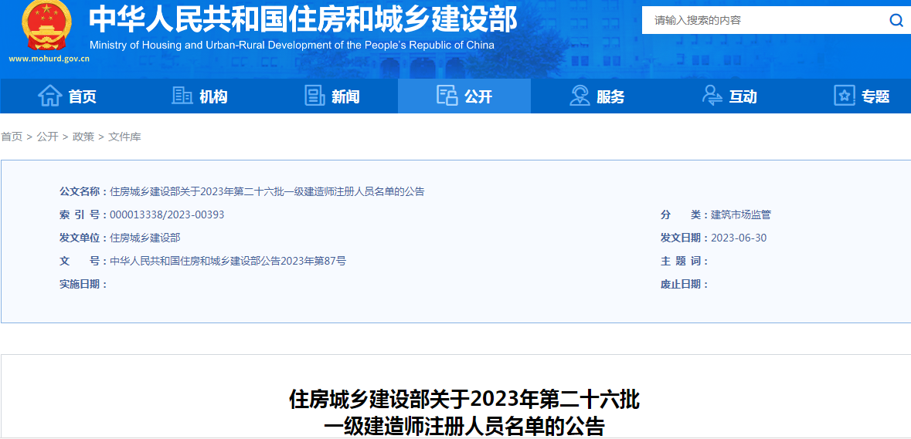911x439 pixels.
Task: Click the 文件库 breadcrumb link
Action: coord(124,137)
